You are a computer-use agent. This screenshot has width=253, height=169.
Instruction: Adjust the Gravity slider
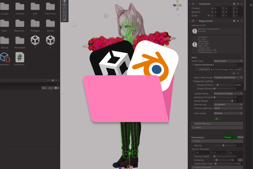pyautogui.click(x=223, y=145)
